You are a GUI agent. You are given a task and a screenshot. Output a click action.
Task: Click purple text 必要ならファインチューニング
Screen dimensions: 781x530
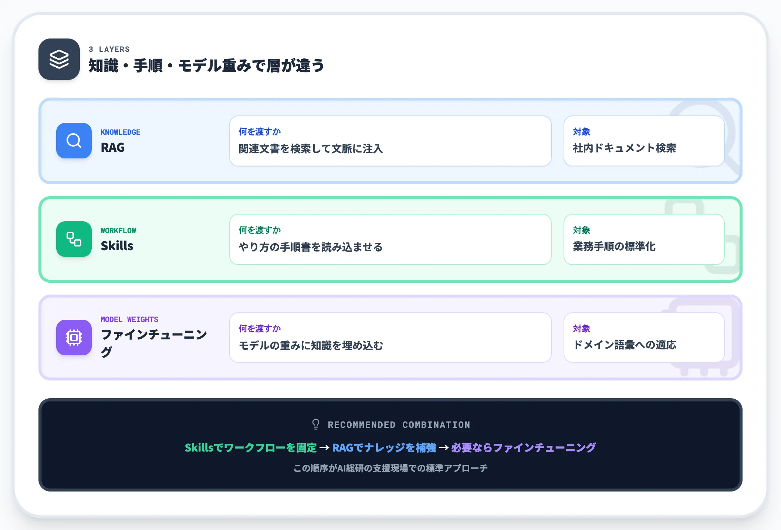(524, 447)
